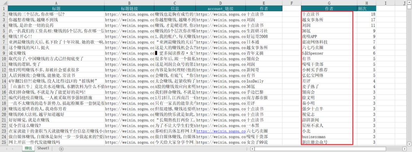Select cell 赚钱,是治愈一切的良药
The width and height of the screenshot is (412, 152).
pos(56,25)
